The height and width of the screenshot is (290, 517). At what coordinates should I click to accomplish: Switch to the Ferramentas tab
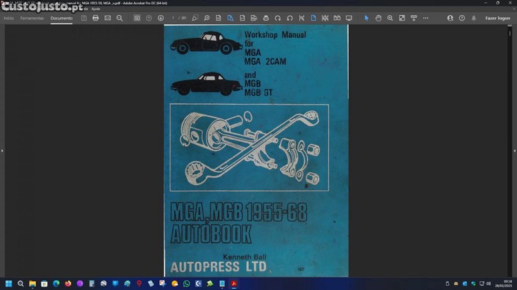(x=32, y=18)
